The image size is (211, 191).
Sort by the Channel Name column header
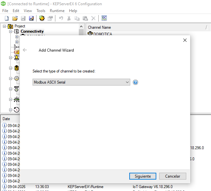tap(148, 27)
